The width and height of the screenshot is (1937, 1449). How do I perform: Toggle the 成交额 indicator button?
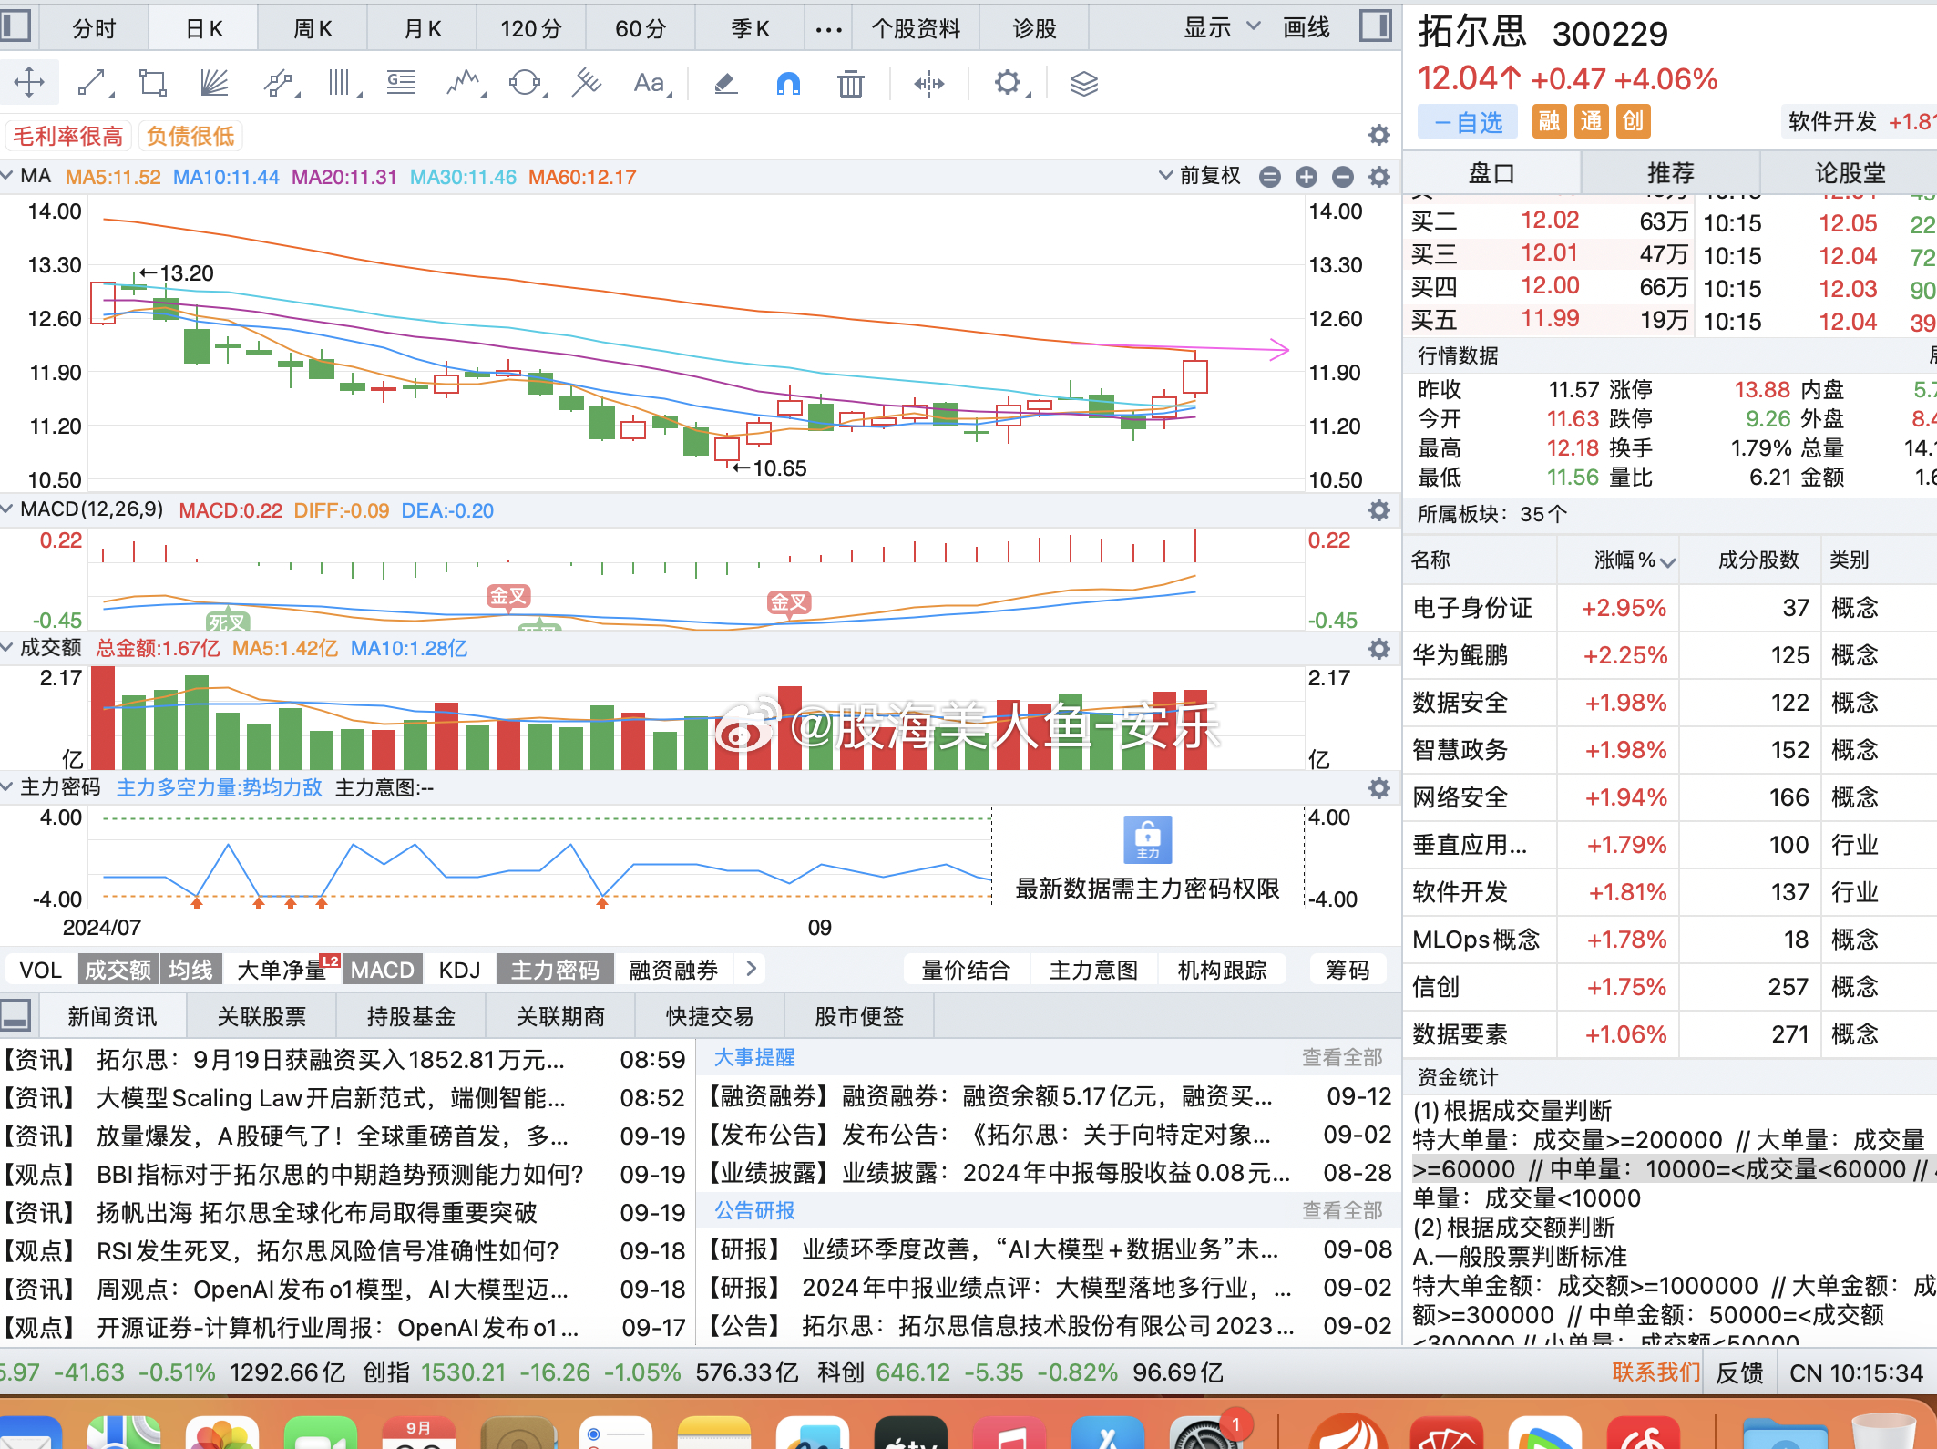click(118, 970)
